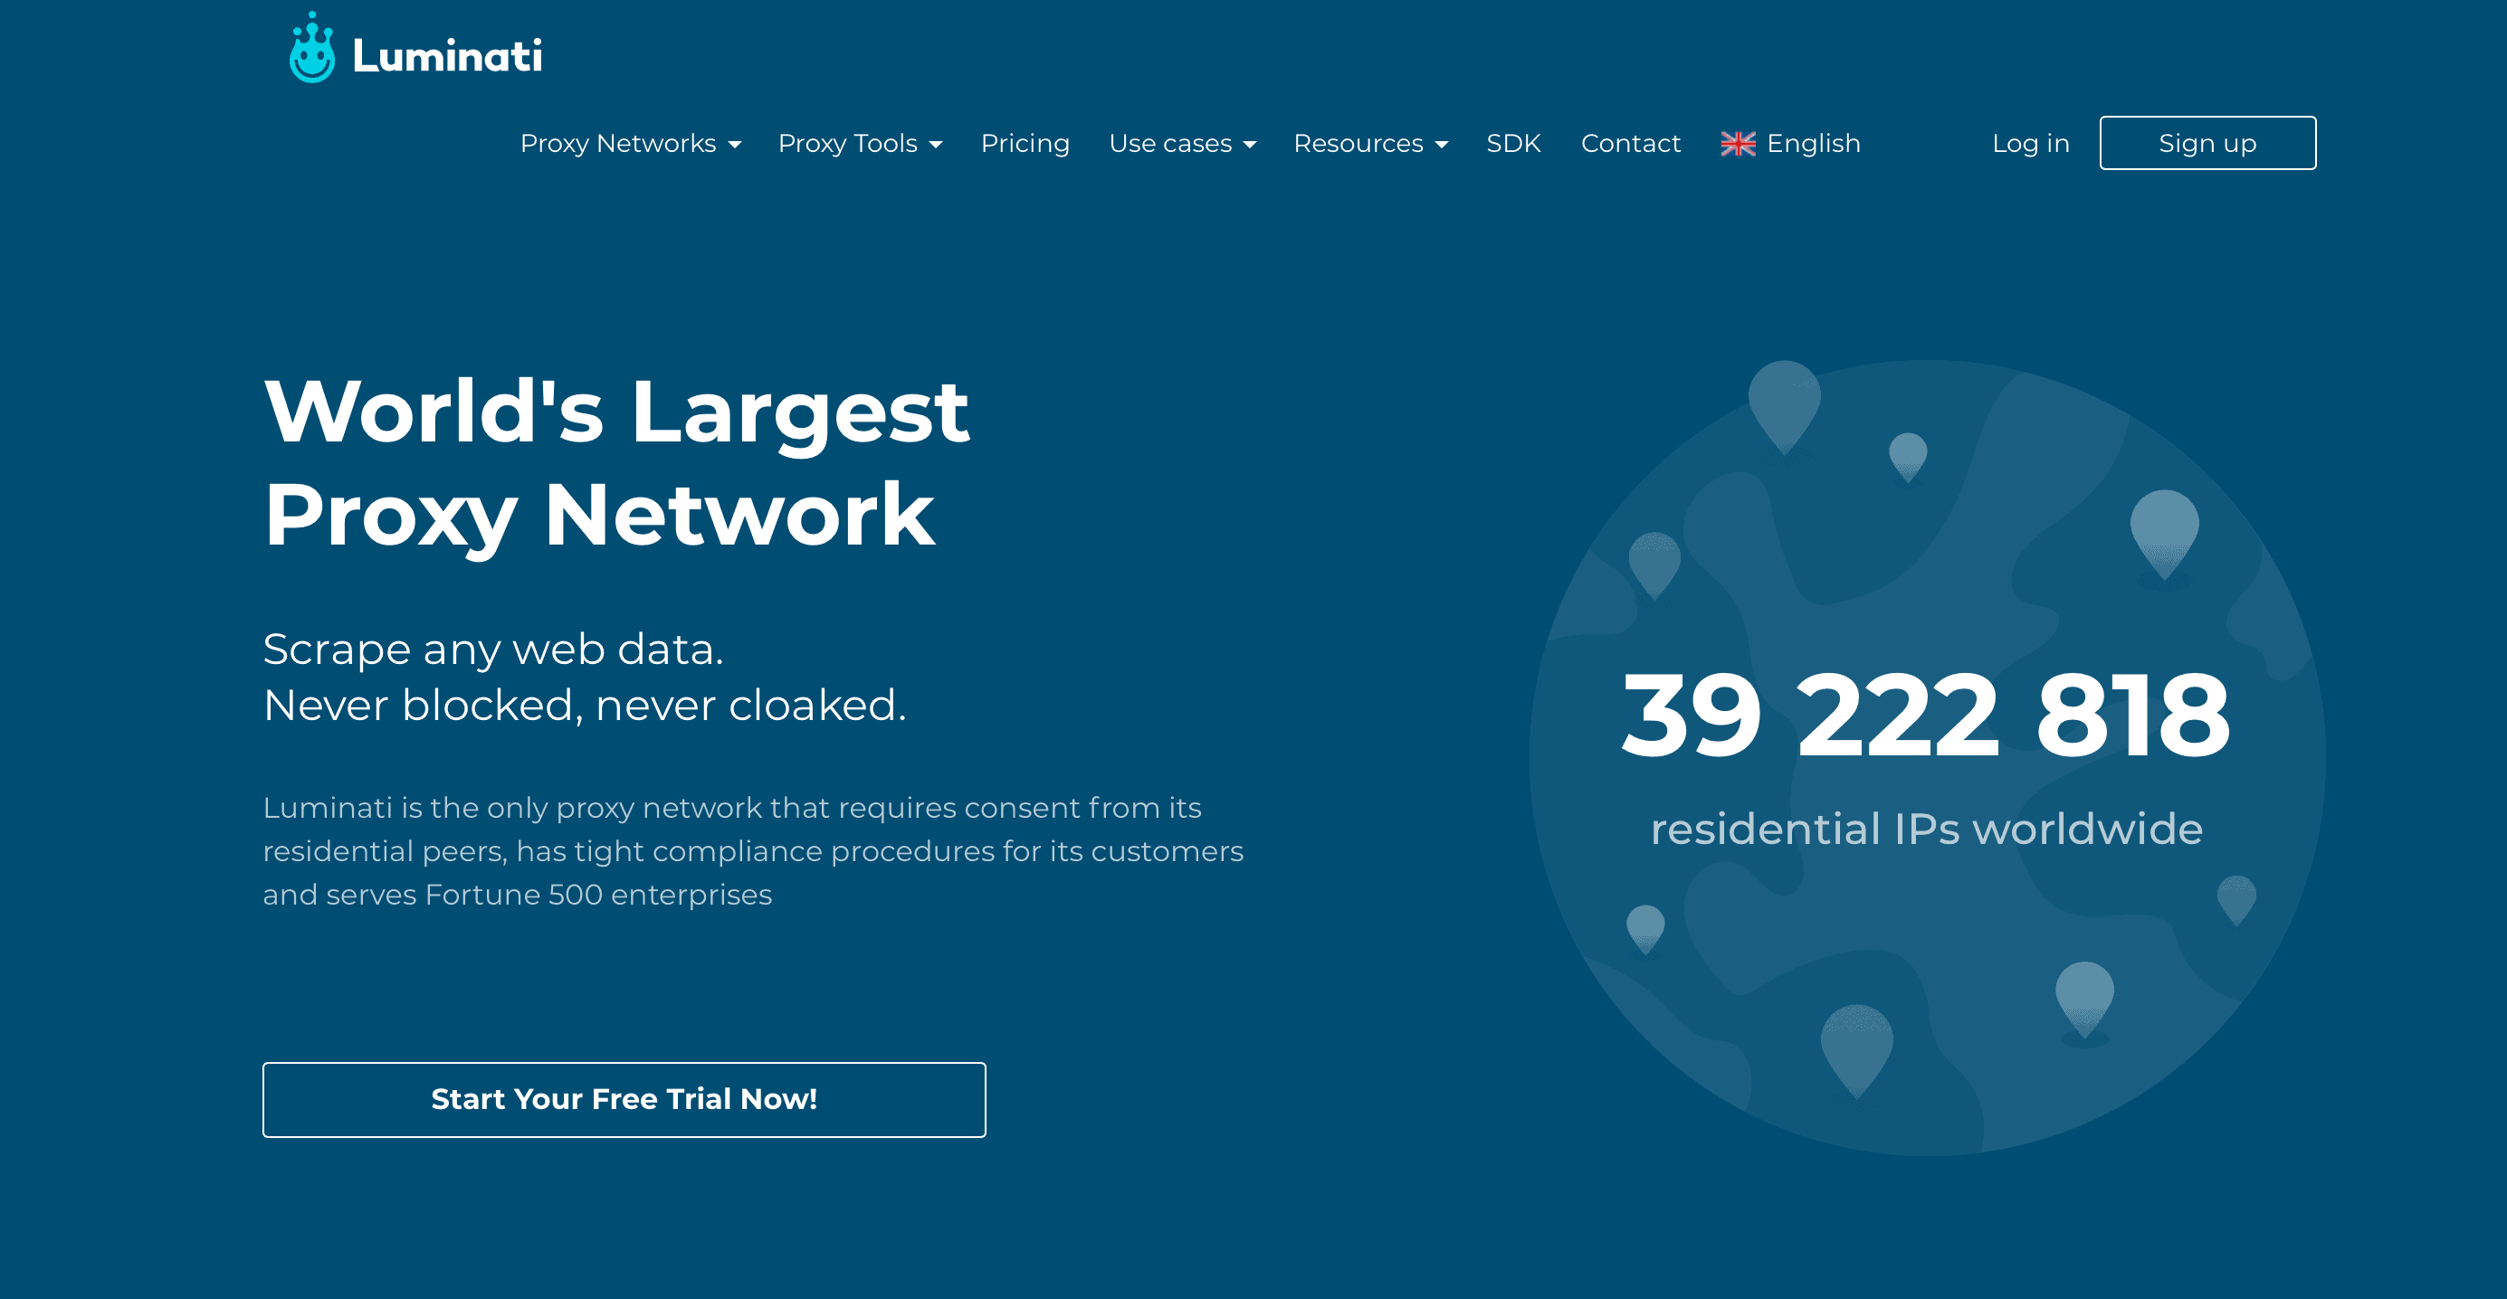
Task: Open the Contact page
Action: click(x=1630, y=143)
